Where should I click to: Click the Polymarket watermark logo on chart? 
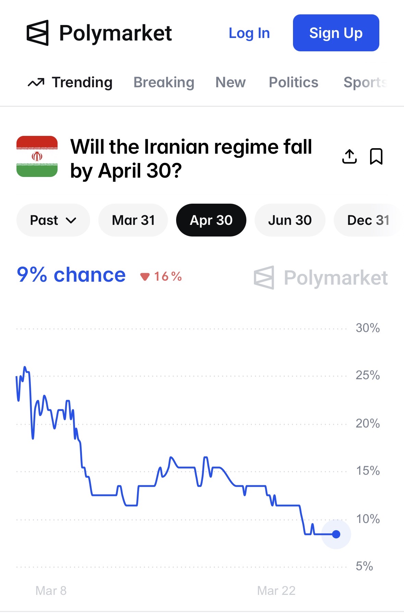coord(321,278)
